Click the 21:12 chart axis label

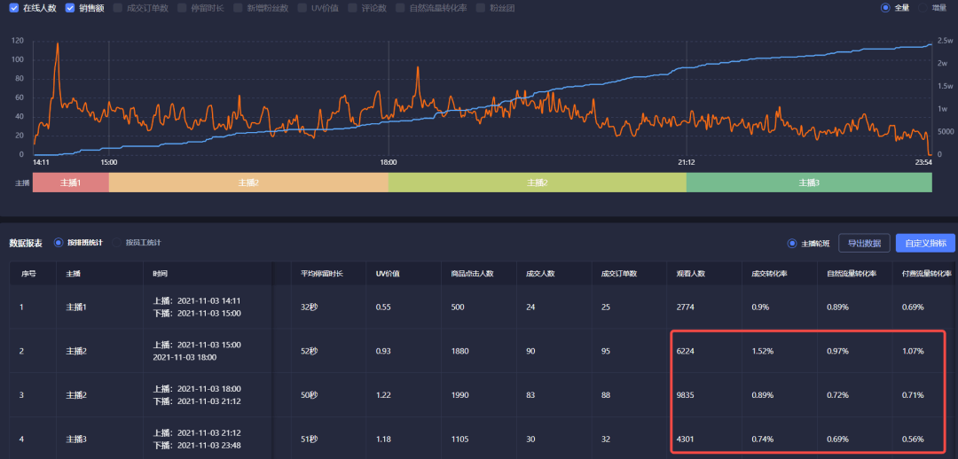[x=686, y=163]
